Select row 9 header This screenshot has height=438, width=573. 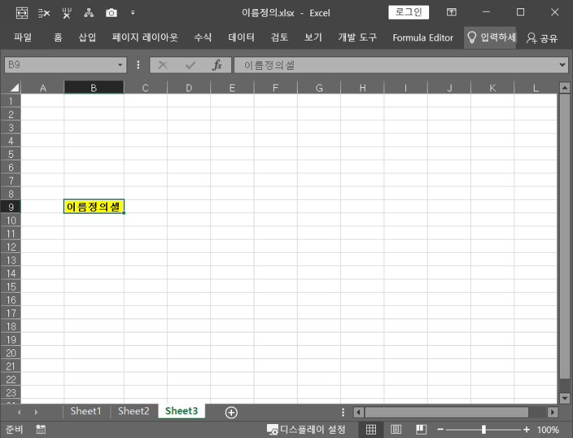click(10, 207)
